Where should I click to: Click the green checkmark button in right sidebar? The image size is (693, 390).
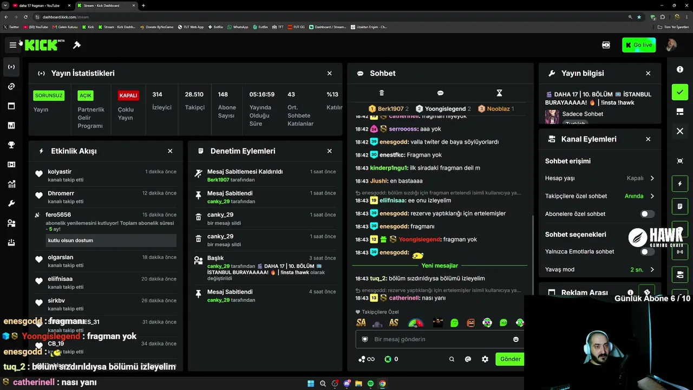pos(680,92)
